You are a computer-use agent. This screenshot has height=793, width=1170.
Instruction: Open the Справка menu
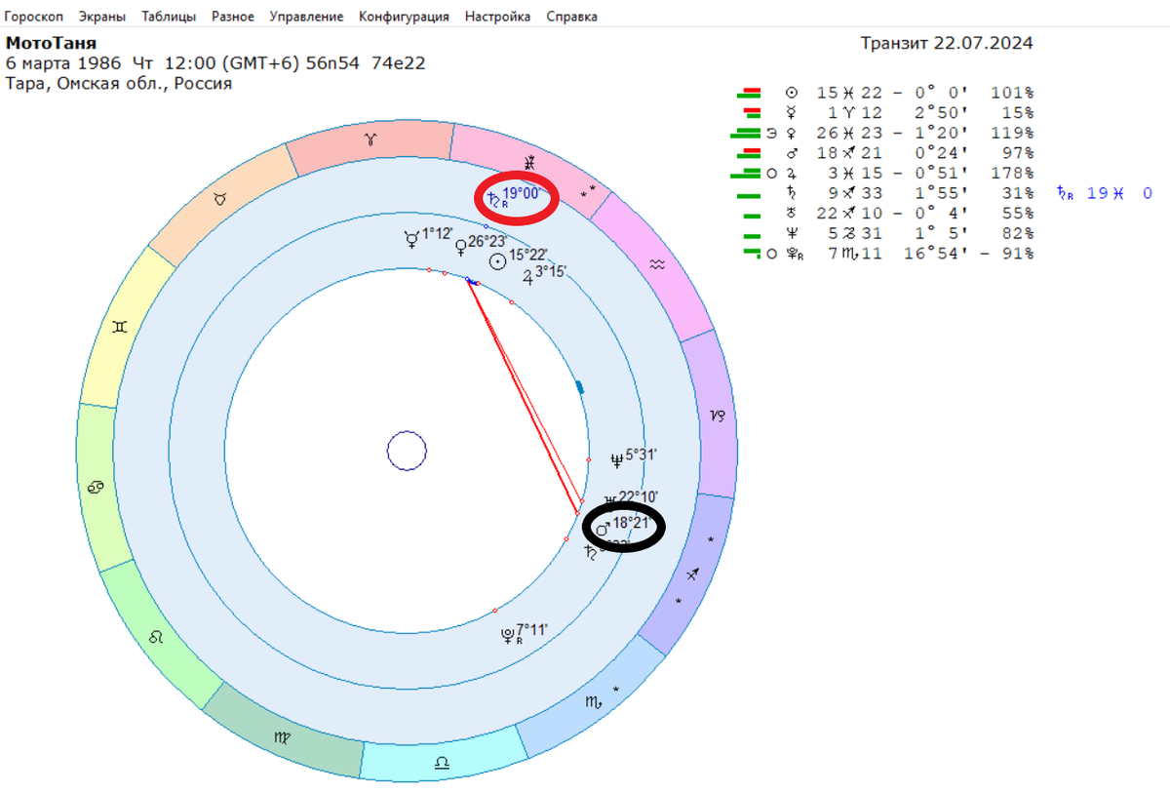click(x=572, y=17)
